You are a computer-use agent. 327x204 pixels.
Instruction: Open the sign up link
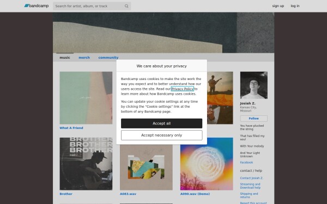(278, 6)
